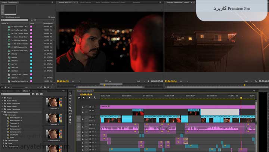Collapse the Cinematic subfolder
Viewport: 269px width, 152px height.
pos(4,115)
